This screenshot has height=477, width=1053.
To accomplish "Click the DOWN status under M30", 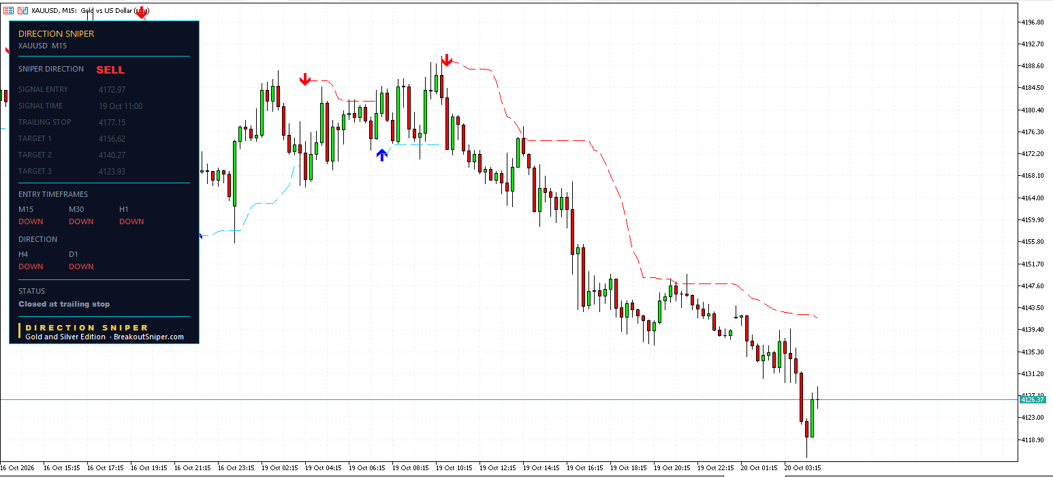I will [x=81, y=221].
